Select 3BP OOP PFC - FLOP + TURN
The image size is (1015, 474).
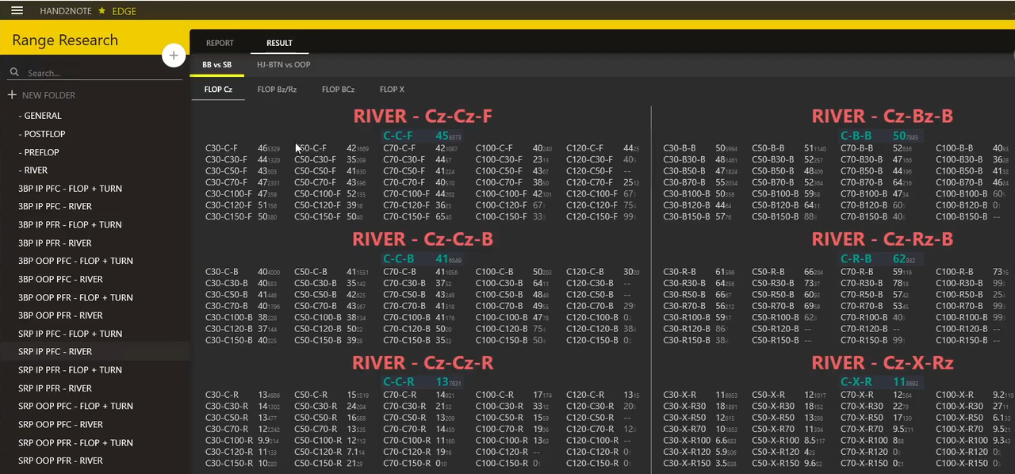coord(75,261)
